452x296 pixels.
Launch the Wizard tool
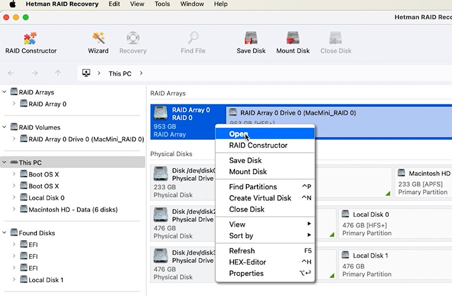click(x=98, y=43)
